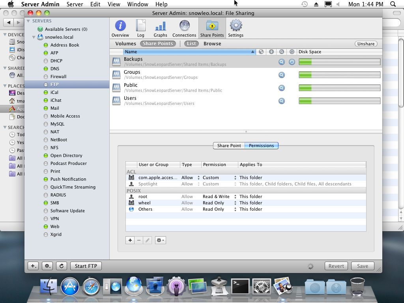Open System Preferences from the Dock
This screenshot has width=404, height=303.
click(x=261, y=286)
